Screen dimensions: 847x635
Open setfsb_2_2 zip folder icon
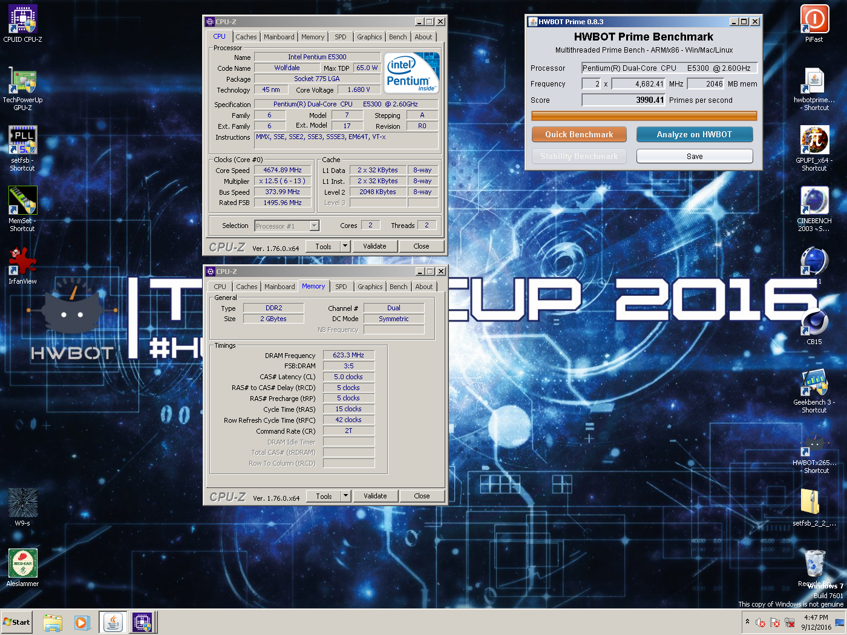point(814,507)
